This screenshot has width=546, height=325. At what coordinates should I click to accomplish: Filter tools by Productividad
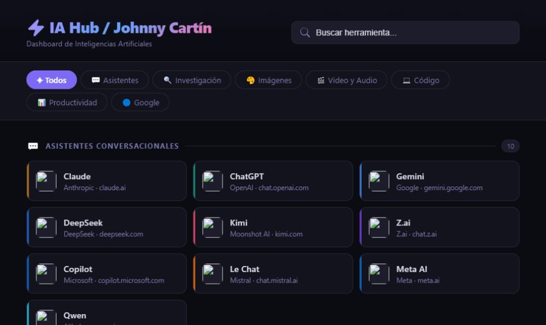point(67,102)
